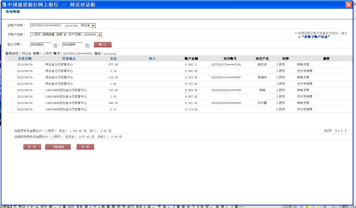Click the end date field 20100605
The image size is (356, 208).
(73, 45)
